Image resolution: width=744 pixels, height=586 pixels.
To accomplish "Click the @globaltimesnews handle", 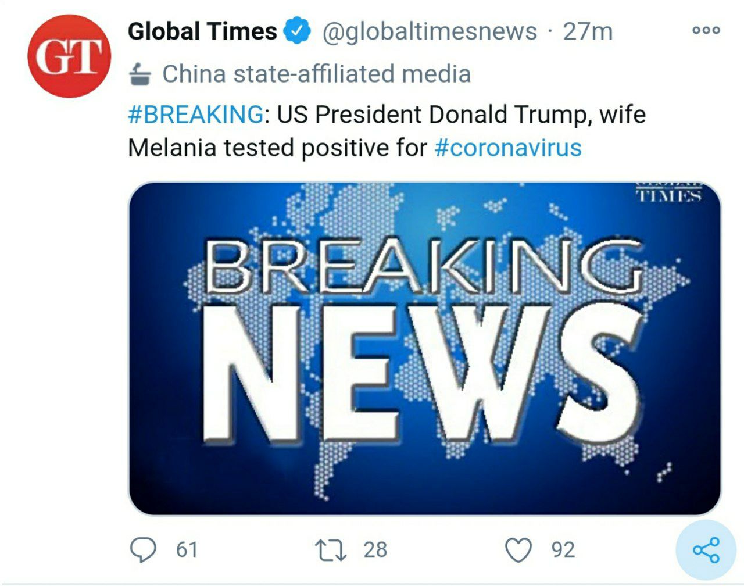I will pyautogui.click(x=430, y=31).
